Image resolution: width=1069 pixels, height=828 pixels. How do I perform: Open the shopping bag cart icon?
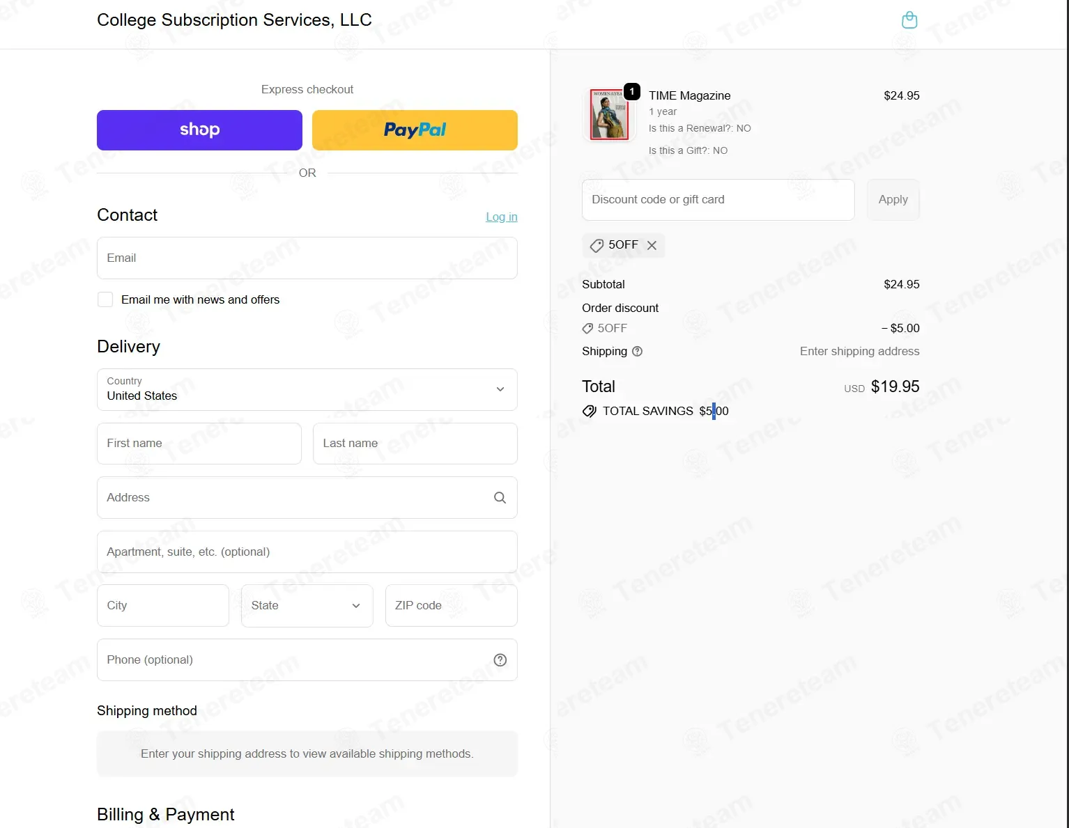909,19
